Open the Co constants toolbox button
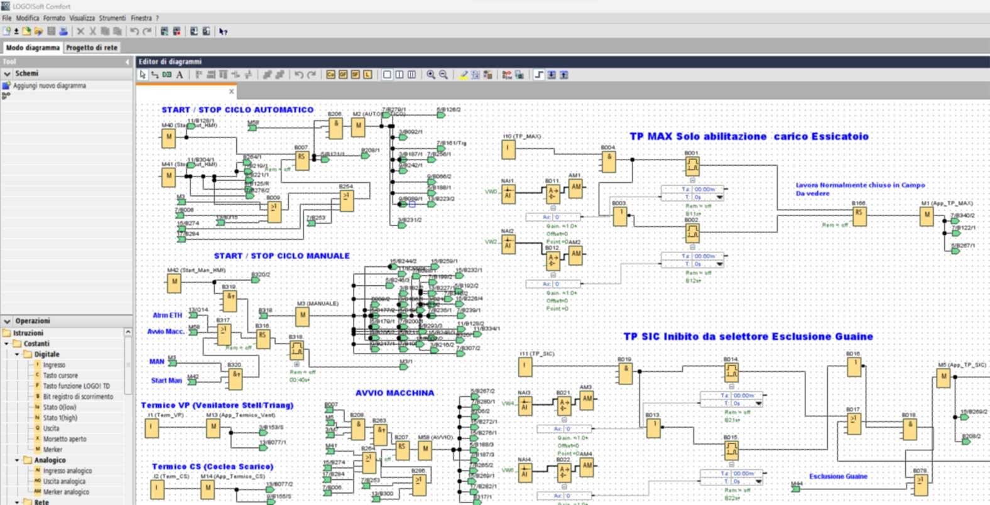 click(330, 75)
